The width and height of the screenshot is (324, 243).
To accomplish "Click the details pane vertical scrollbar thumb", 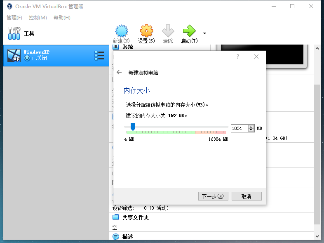I will (x=317, y=154).
